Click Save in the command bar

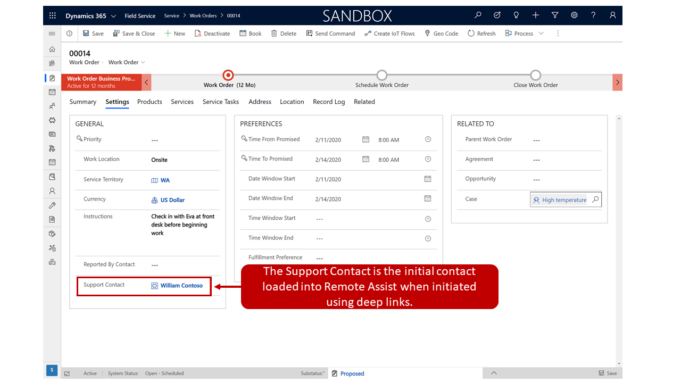(x=93, y=34)
